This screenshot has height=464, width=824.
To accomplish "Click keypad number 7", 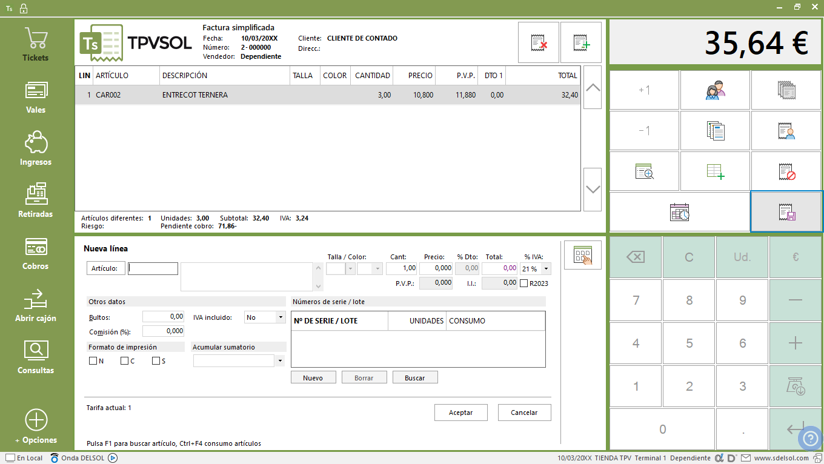I will click(636, 300).
